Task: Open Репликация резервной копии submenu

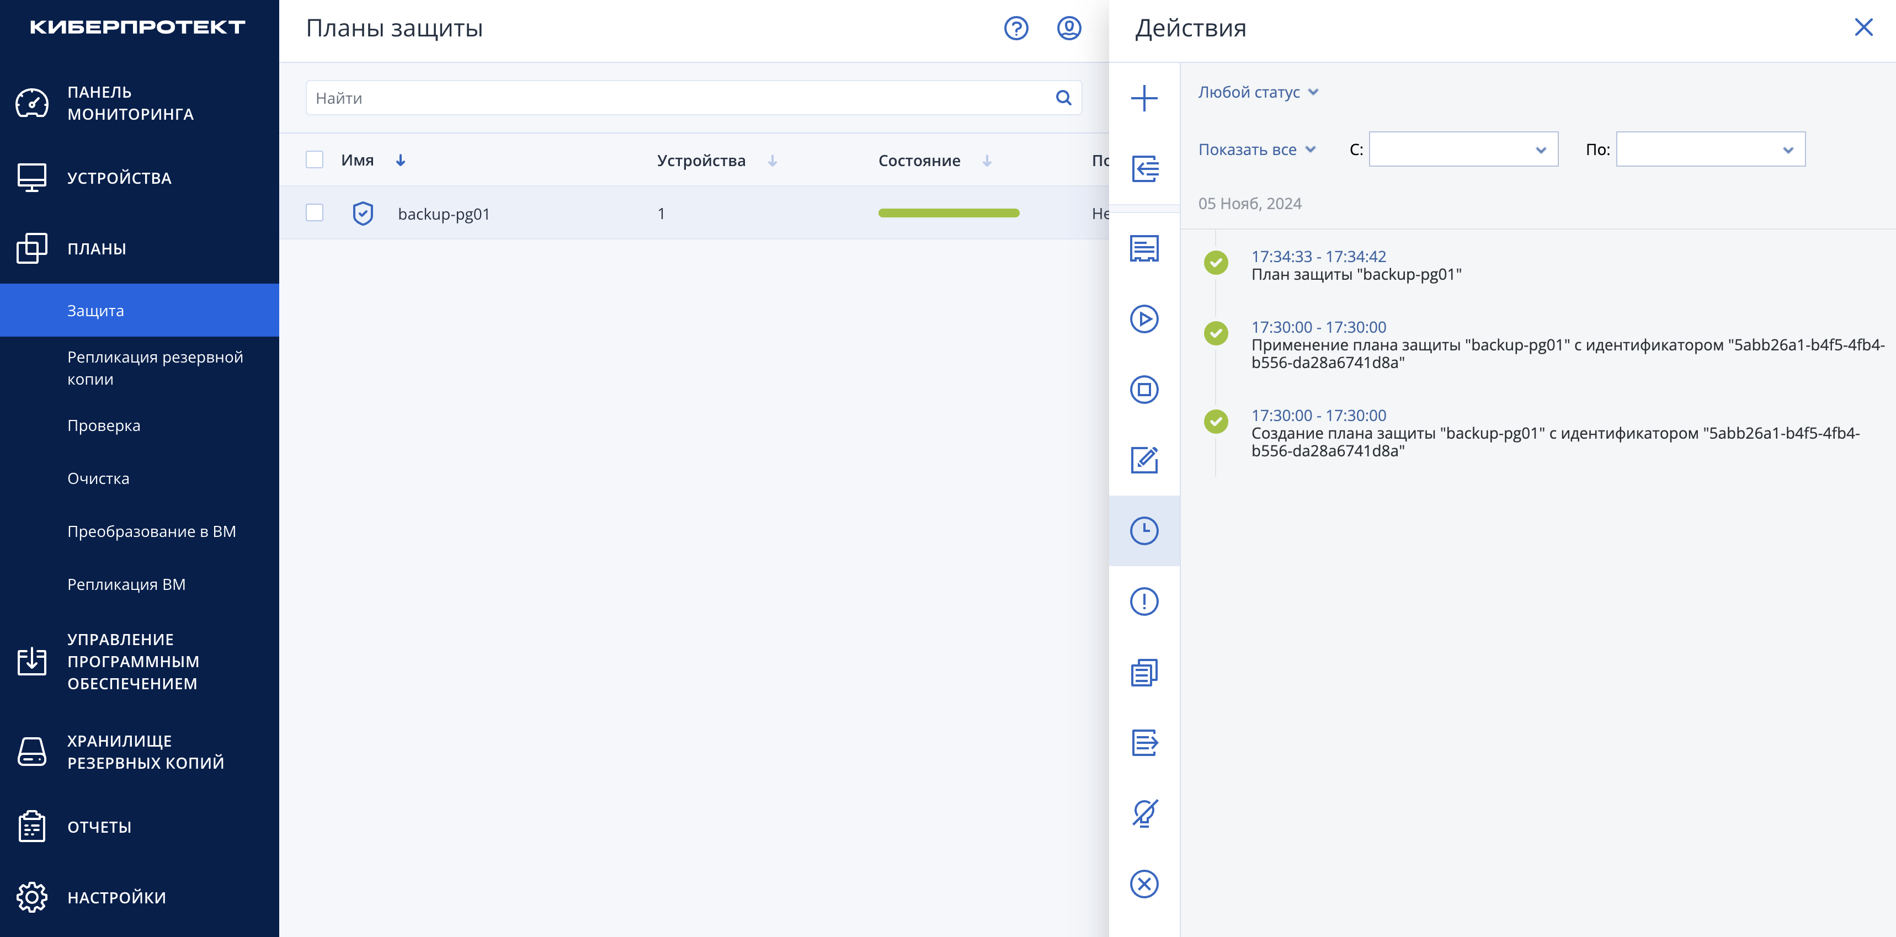Action: click(155, 368)
